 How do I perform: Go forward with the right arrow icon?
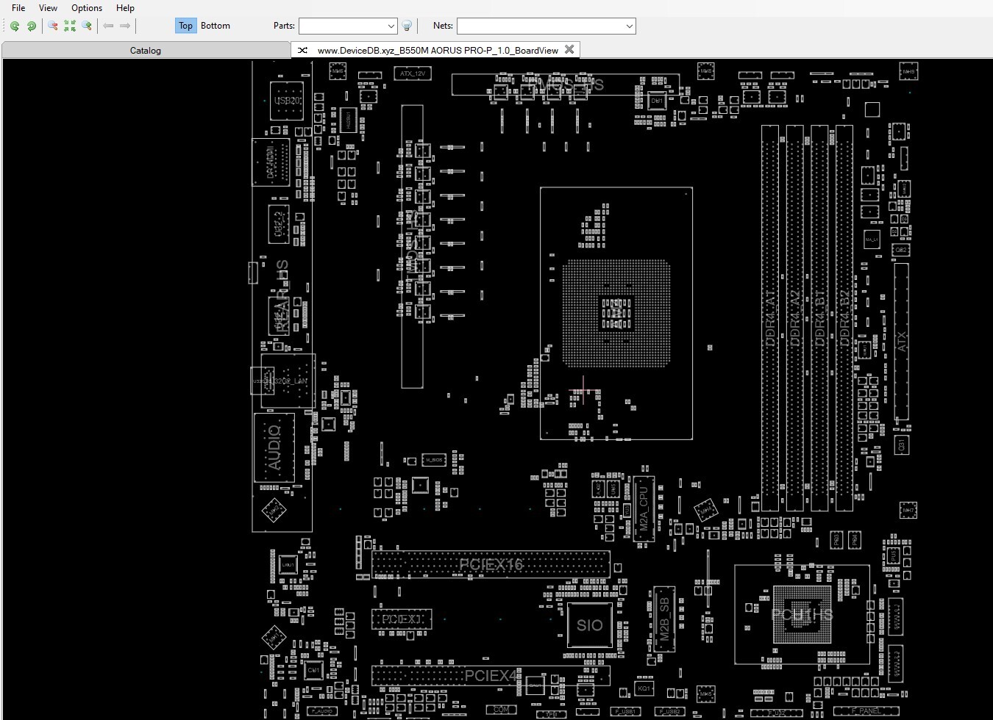[125, 26]
